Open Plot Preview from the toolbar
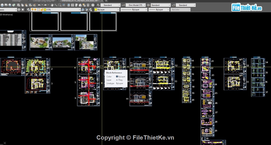 point(6,5)
